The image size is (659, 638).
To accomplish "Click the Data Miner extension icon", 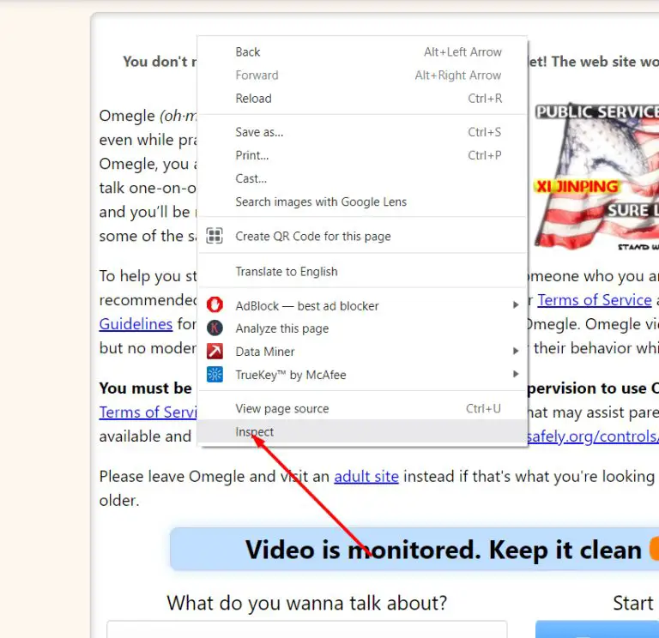I will tap(215, 352).
